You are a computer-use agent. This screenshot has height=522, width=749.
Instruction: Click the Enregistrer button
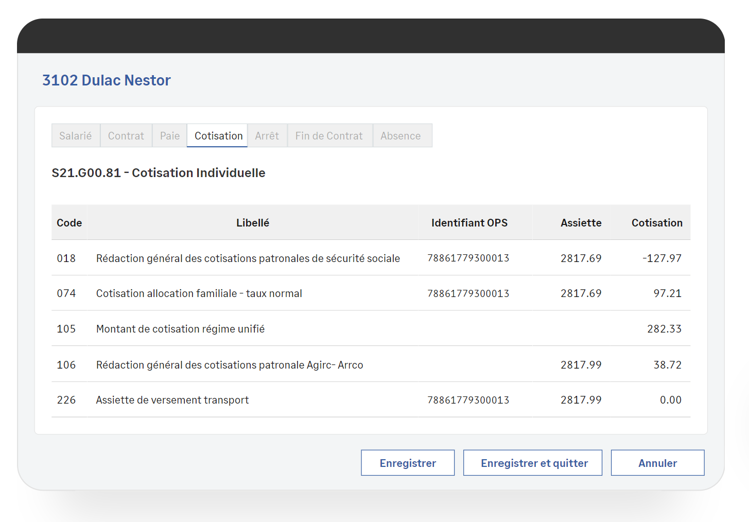point(408,463)
